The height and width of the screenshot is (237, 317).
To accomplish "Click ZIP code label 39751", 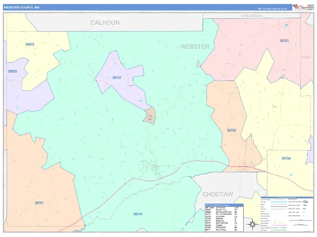I will [x=284, y=40].
